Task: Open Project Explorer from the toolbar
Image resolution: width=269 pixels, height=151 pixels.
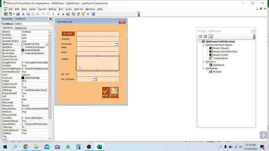Action: 74,14
